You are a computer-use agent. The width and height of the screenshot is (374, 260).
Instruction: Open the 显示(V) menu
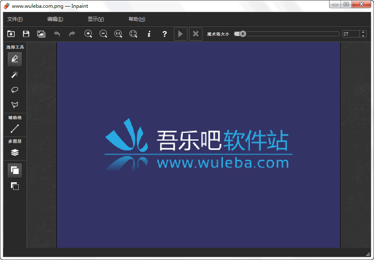(96, 19)
